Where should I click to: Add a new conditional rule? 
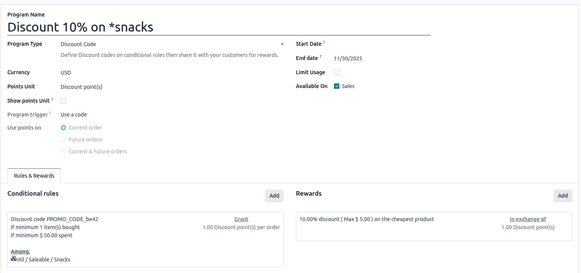[274, 196]
